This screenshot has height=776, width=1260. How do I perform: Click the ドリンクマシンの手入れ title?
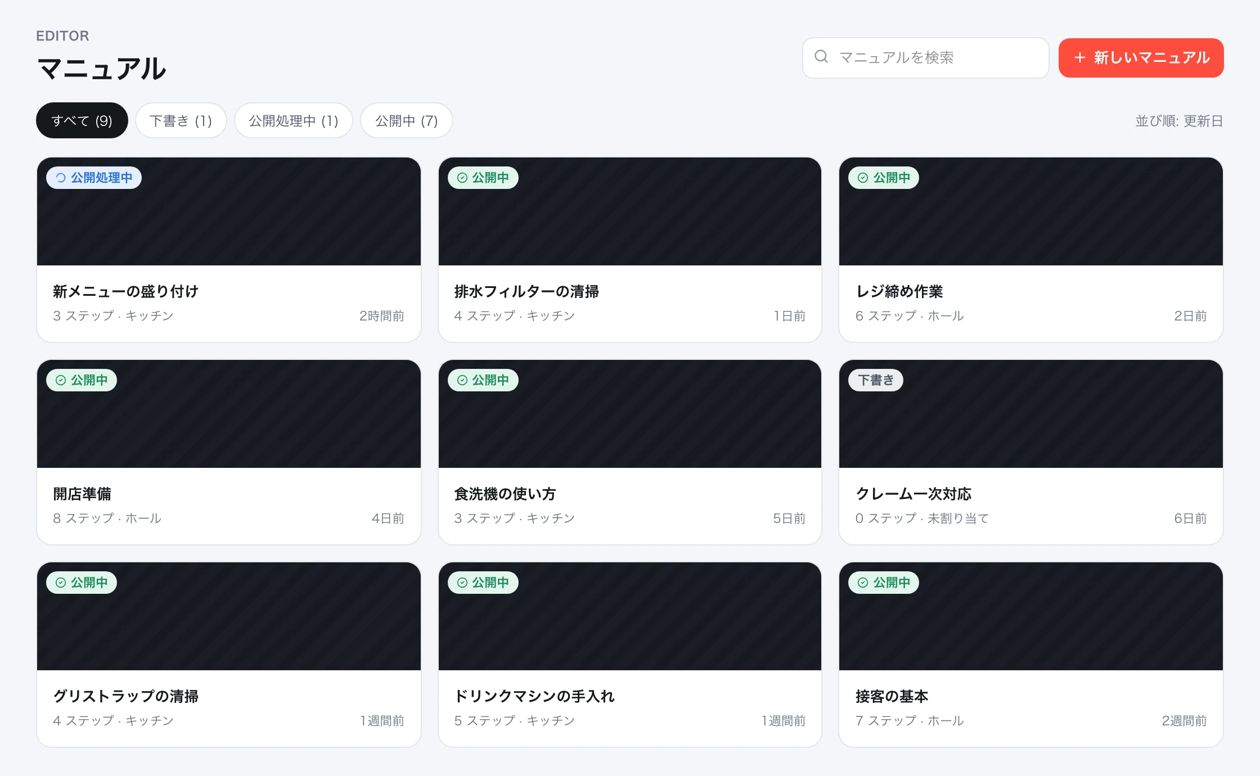534,696
